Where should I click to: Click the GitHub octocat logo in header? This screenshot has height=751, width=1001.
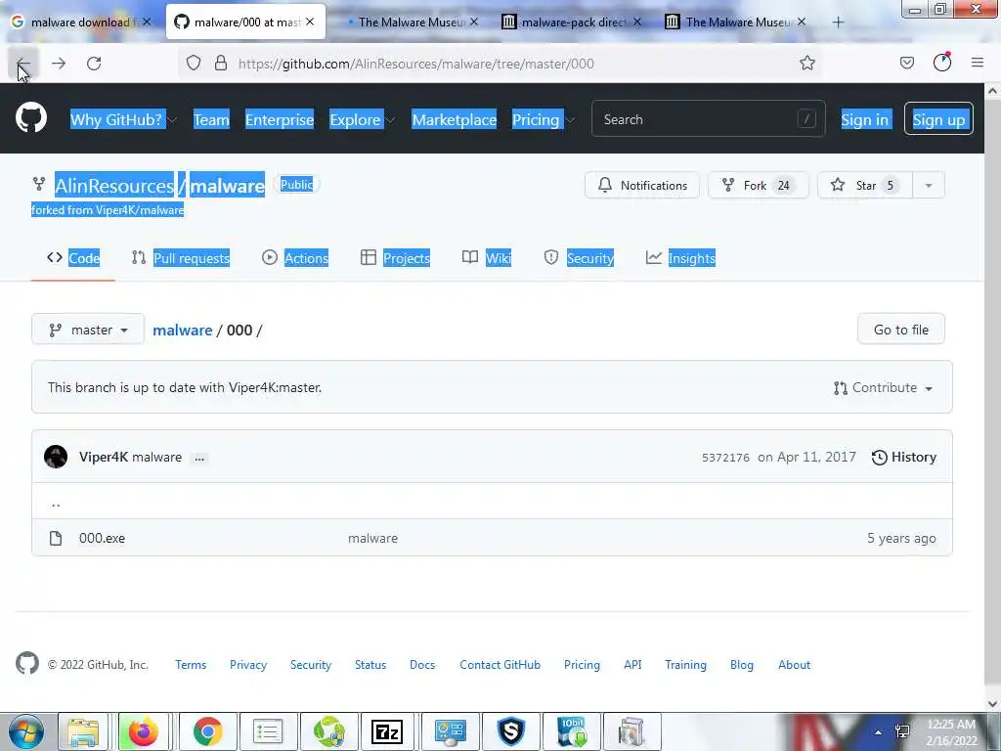click(x=30, y=117)
